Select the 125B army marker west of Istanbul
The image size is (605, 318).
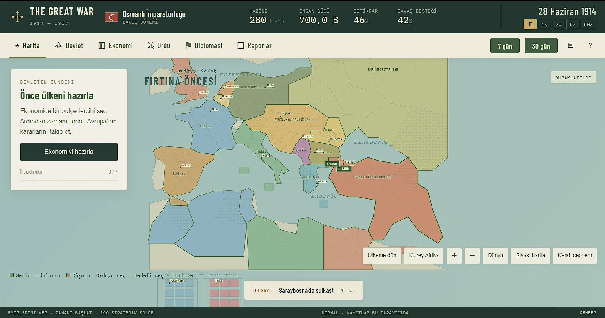coord(332,164)
